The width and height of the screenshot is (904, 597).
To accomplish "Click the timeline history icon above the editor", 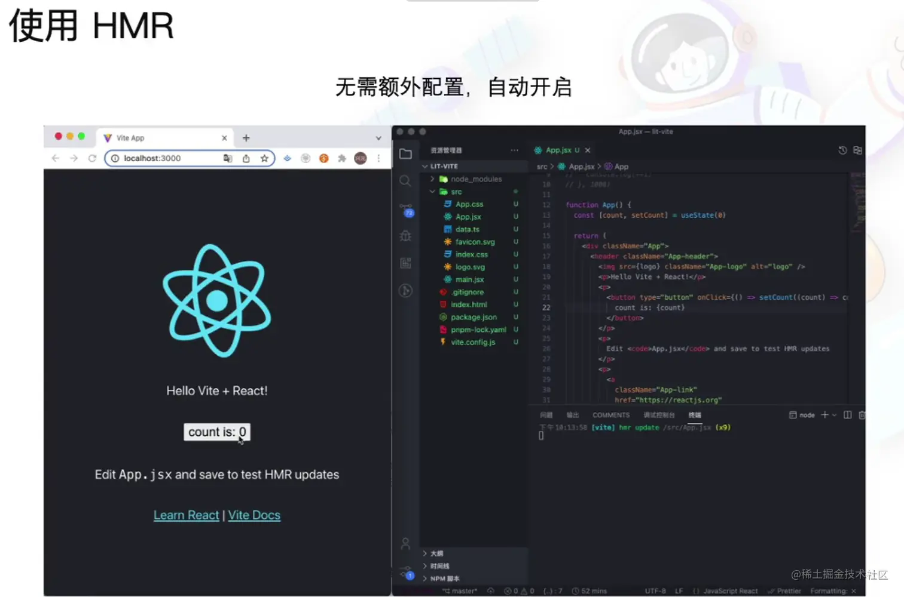I will (x=842, y=150).
